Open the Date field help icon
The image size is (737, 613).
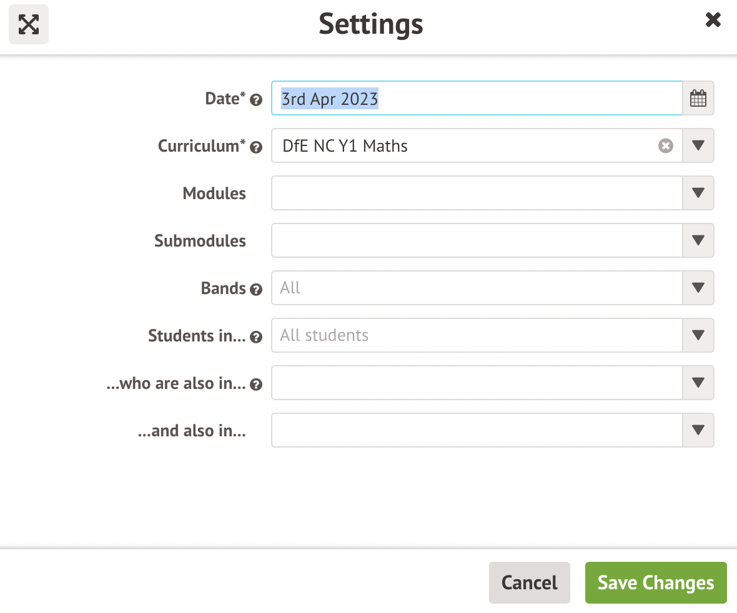256,99
